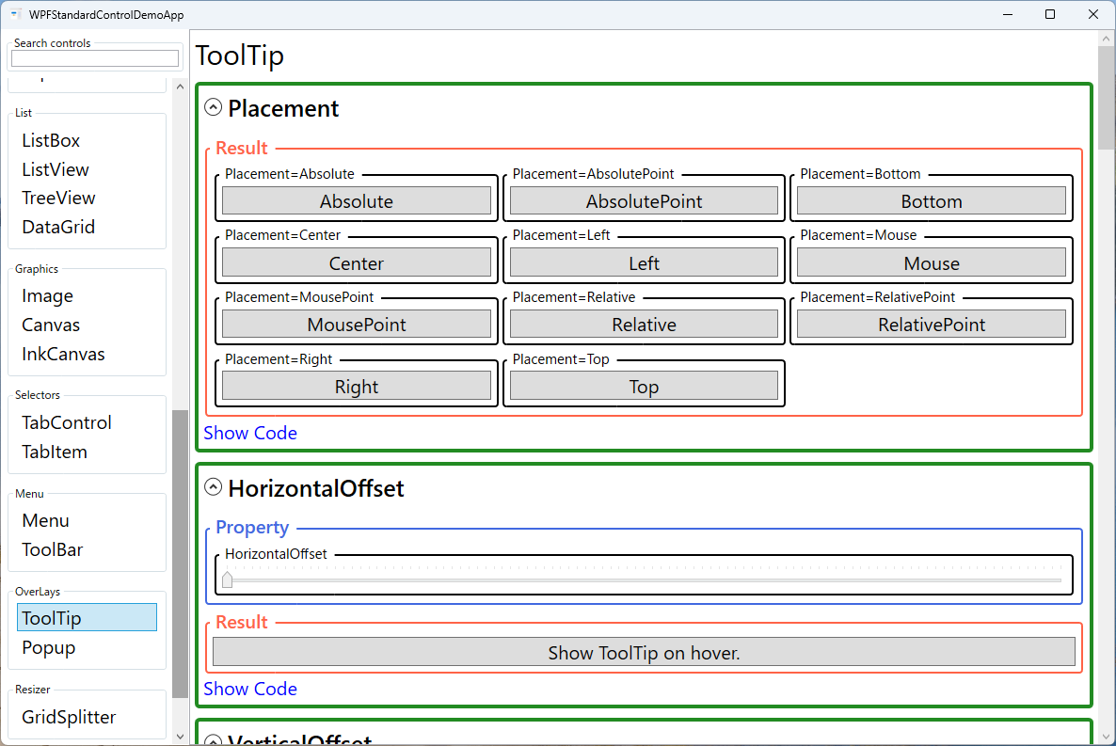Image resolution: width=1116 pixels, height=746 pixels.
Task: Select Menu in the Menu group
Action: [x=45, y=520]
